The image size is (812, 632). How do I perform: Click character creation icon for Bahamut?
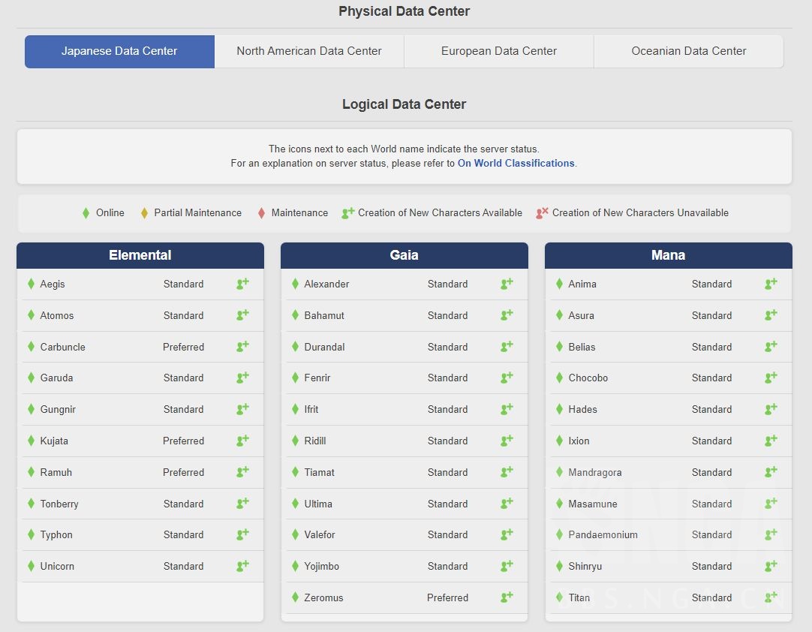click(507, 315)
